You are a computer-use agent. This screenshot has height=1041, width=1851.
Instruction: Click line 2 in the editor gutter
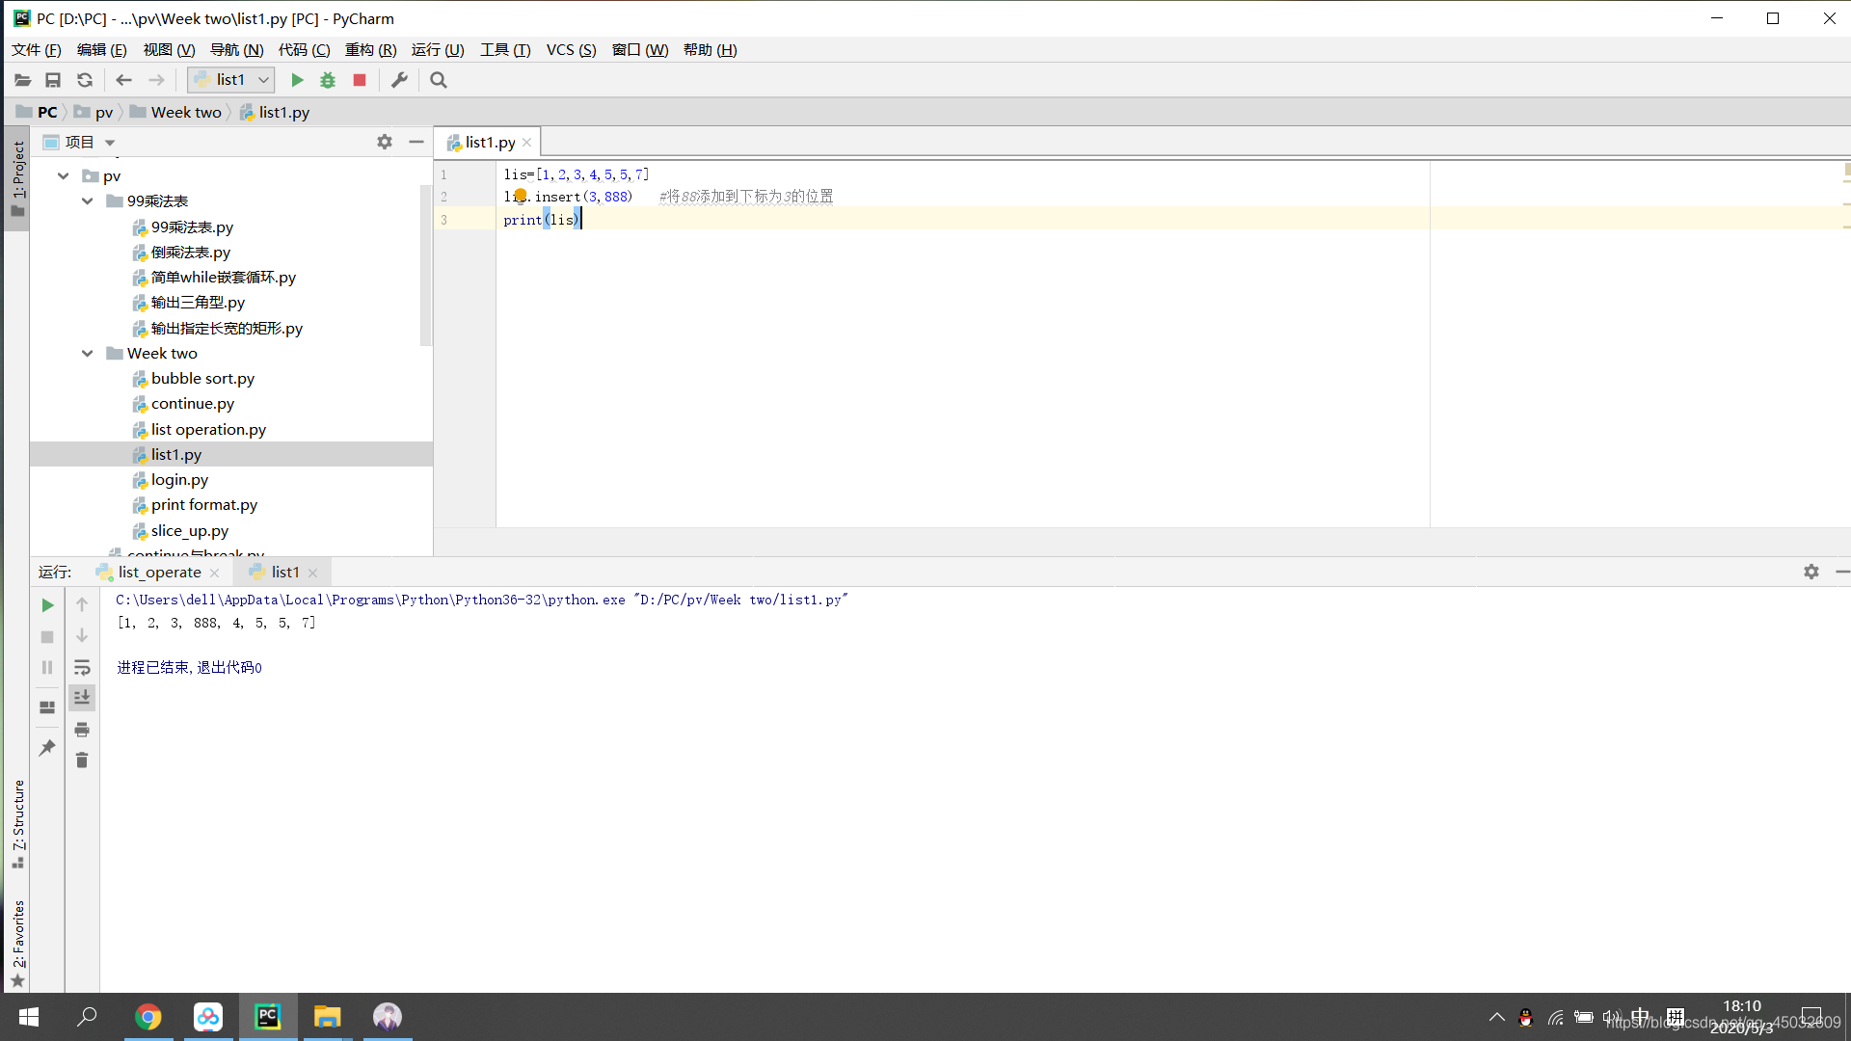pos(444,197)
